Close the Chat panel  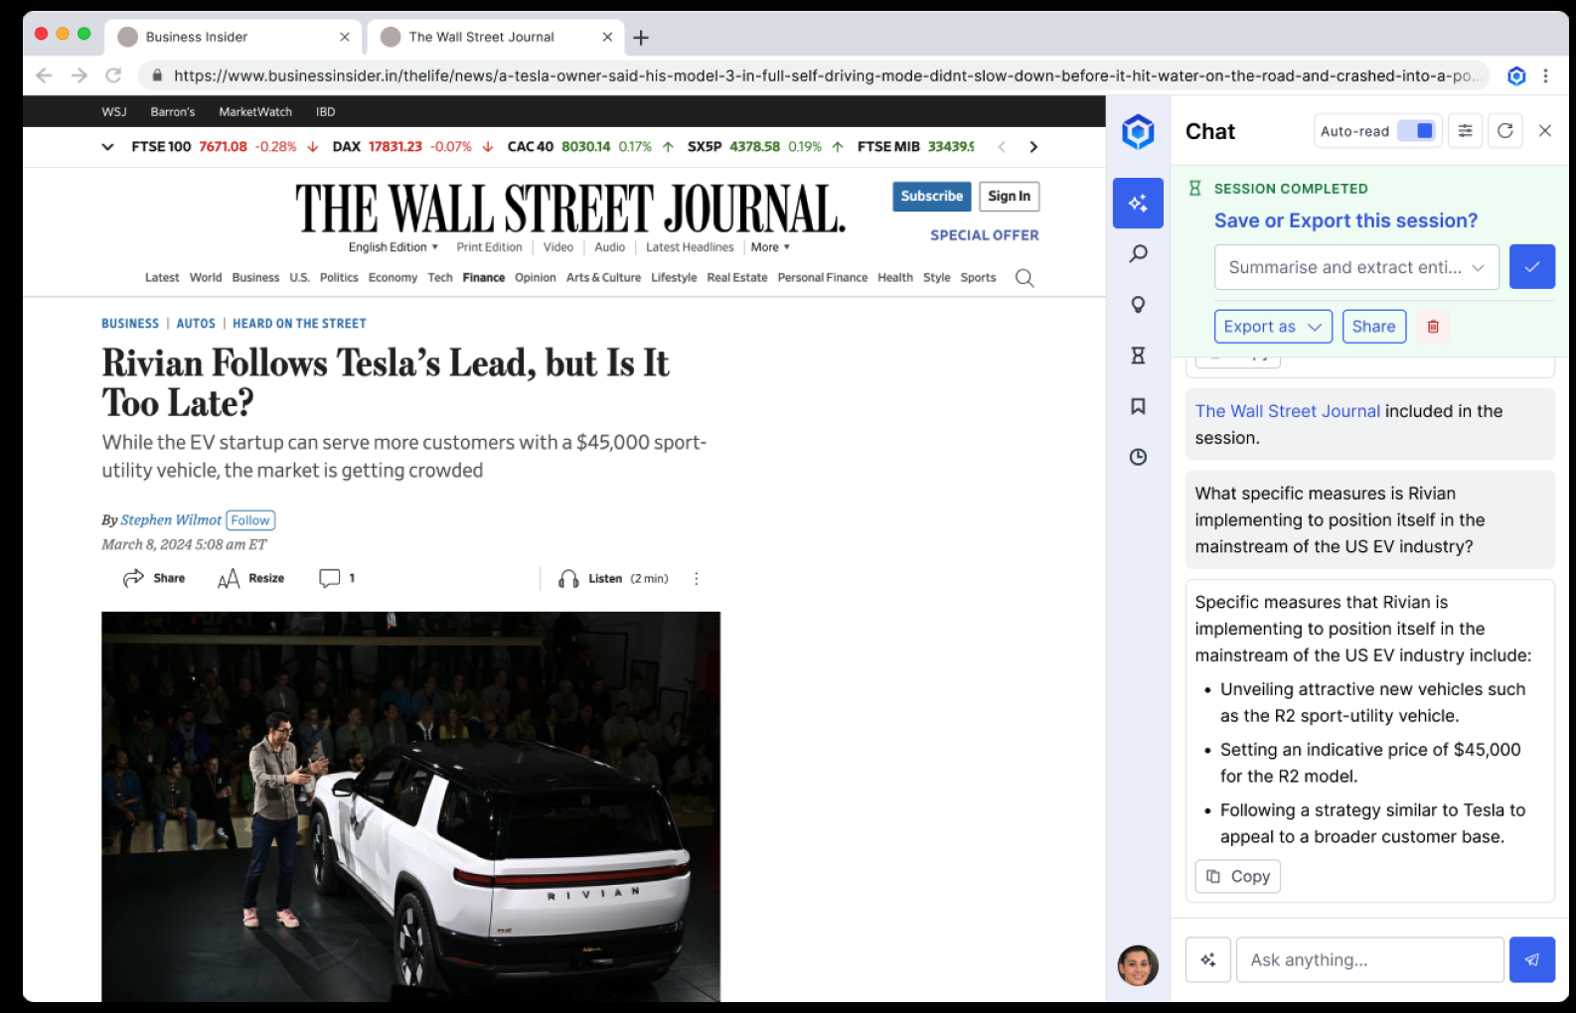pos(1545,131)
